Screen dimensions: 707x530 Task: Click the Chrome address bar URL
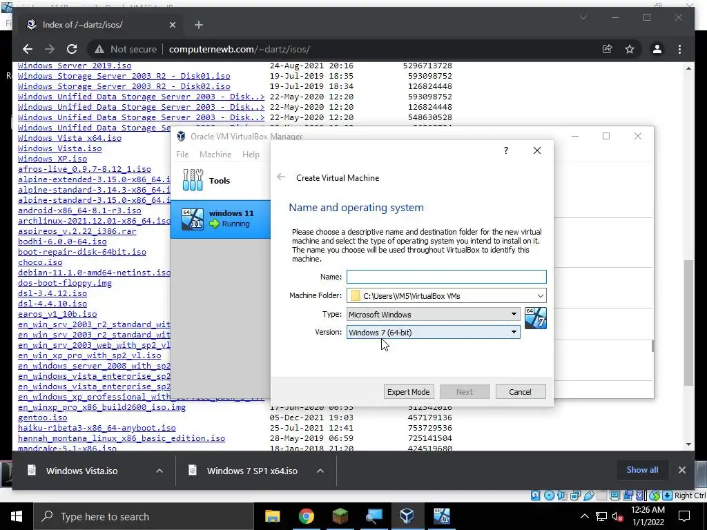click(240, 49)
